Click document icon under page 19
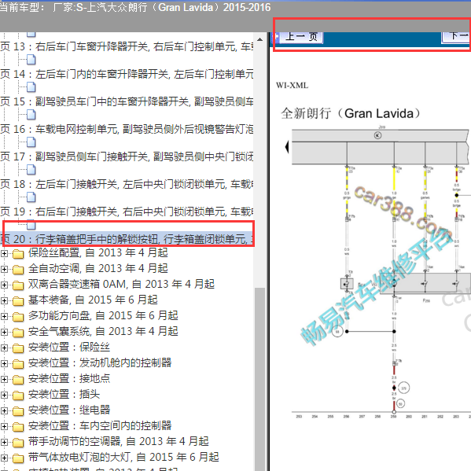Screen dimensions: 471x471 [x=31, y=225]
